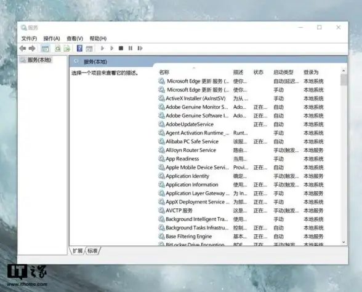
Task: Click gear icon beside AdobeUpdateService
Action: click(161, 124)
